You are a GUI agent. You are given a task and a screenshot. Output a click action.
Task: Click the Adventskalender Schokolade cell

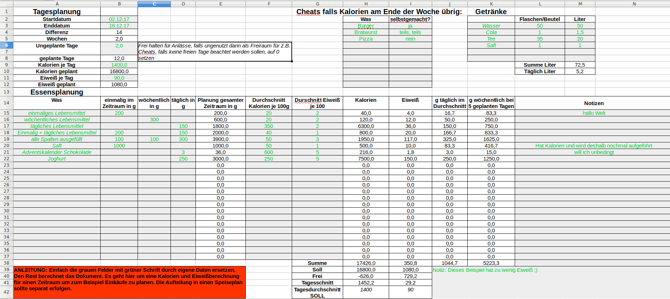(x=57, y=152)
